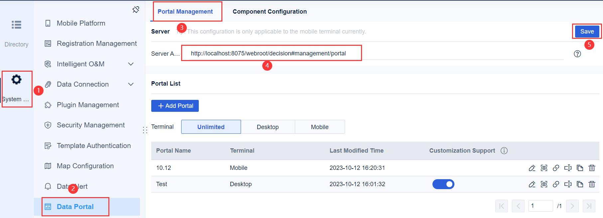The width and height of the screenshot is (603, 218).
Task: Edit the 10.12 portal with pencil icon
Action: pyautogui.click(x=532, y=168)
